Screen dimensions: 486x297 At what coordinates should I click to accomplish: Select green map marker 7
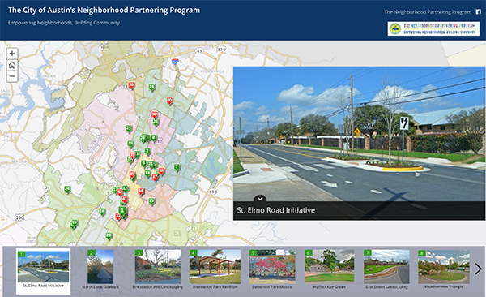[177, 167]
